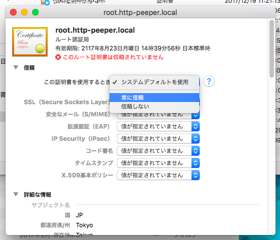
Task: Click the 都道府県/州 value Tokyo
Action: pos(85,225)
